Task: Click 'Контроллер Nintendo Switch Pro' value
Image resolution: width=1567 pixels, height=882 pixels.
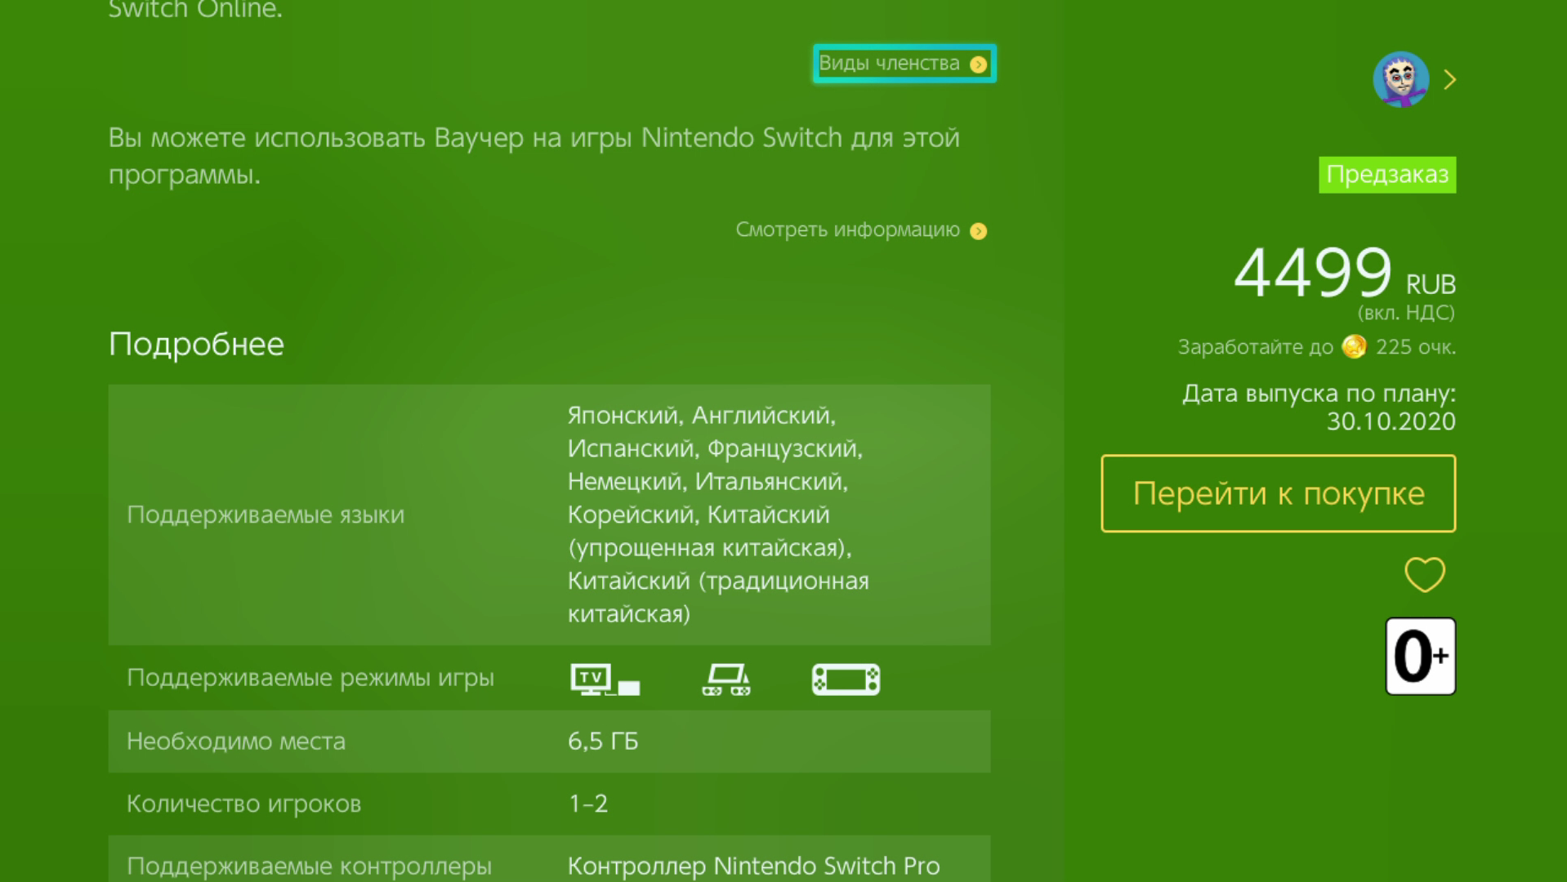Action: pyautogui.click(x=753, y=866)
